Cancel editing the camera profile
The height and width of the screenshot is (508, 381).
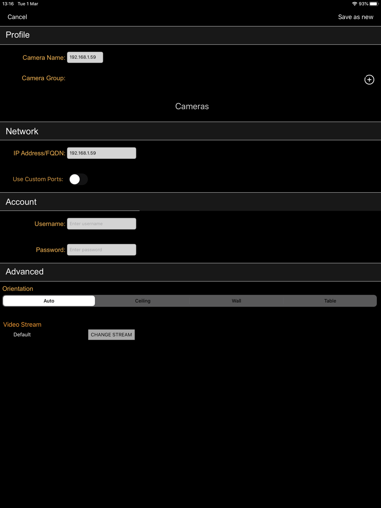coord(17,17)
